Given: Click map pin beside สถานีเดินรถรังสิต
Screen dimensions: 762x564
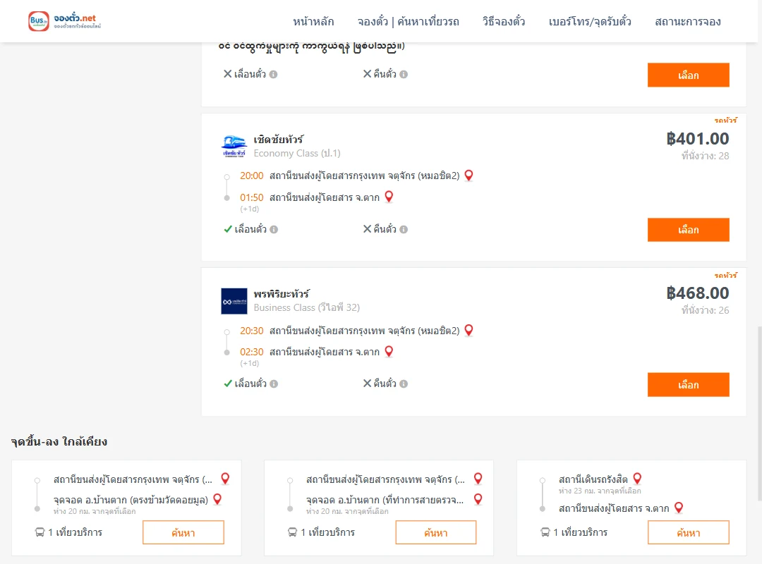Looking at the screenshot, I should [x=637, y=479].
